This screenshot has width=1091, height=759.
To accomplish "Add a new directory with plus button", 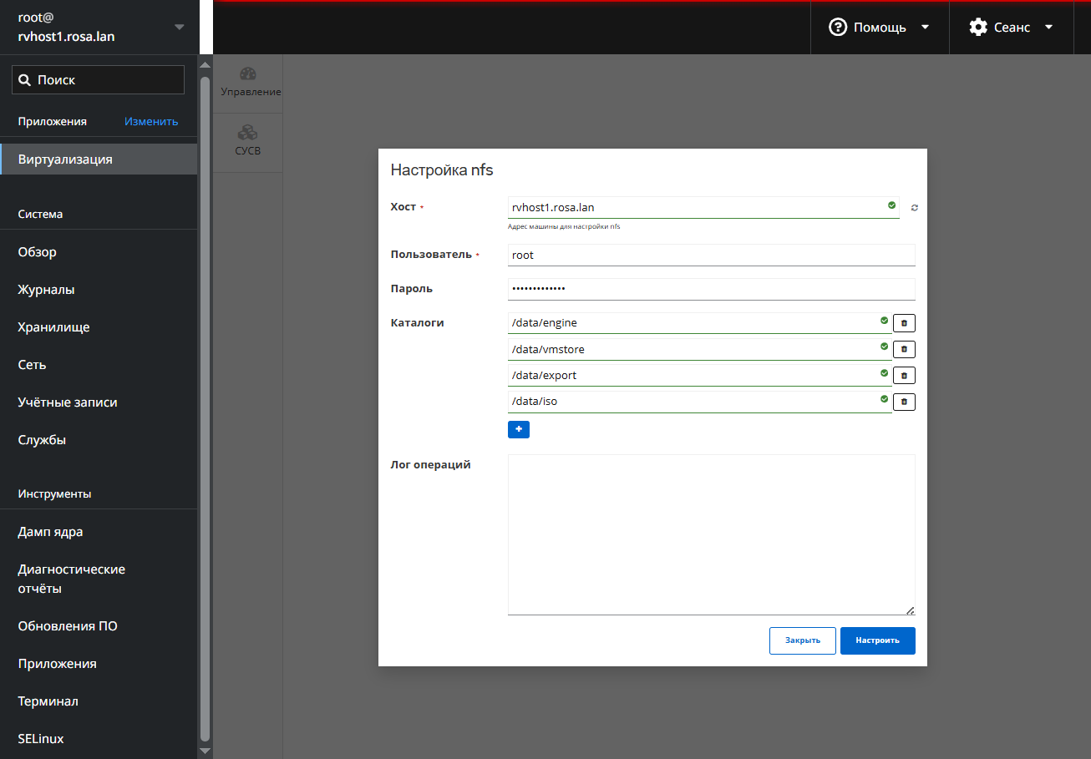I will click(518, 429).
